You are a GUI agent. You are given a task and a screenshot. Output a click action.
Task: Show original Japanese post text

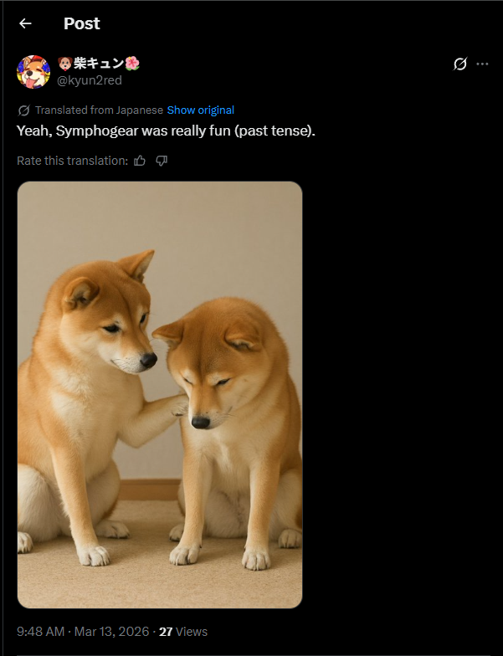point(201,110)
